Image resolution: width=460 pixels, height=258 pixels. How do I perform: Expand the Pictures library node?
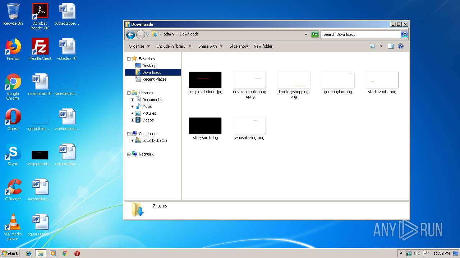[132, 113]
